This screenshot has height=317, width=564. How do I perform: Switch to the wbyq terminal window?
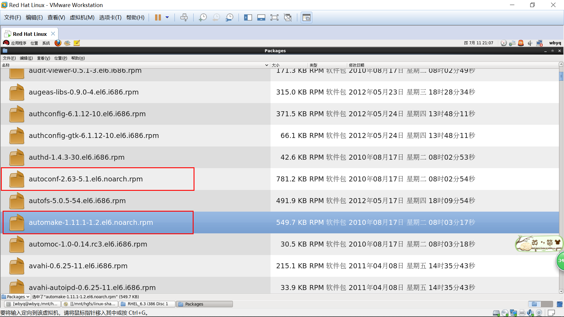32,304
